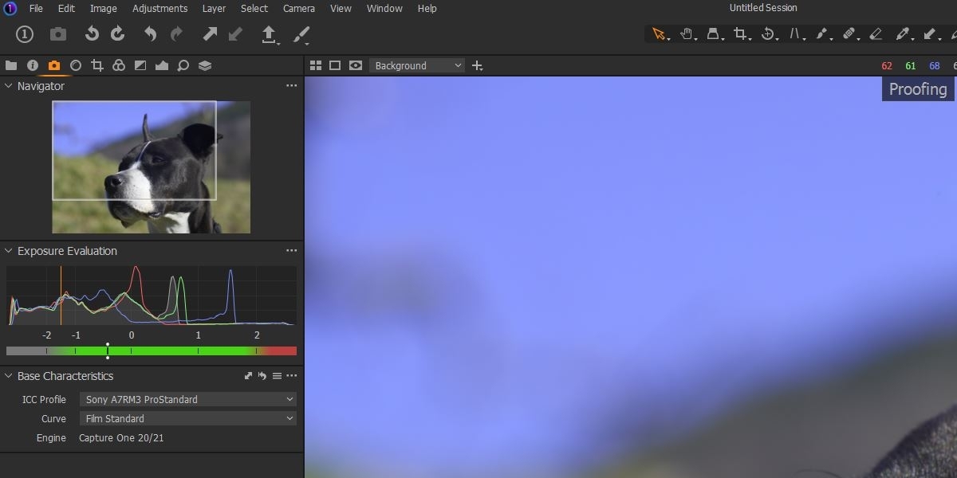Open the Window menu
The width and height of the screenshot is (957, 478).
point(384,8)
